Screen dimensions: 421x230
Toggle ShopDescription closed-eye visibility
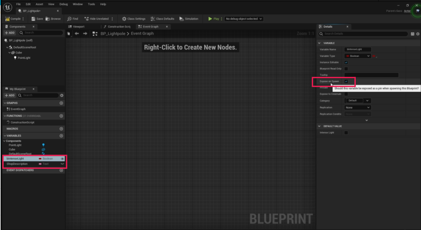click(62, 164)
